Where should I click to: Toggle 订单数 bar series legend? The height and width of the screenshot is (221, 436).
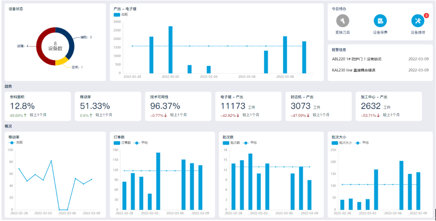(x=122, y=143)
